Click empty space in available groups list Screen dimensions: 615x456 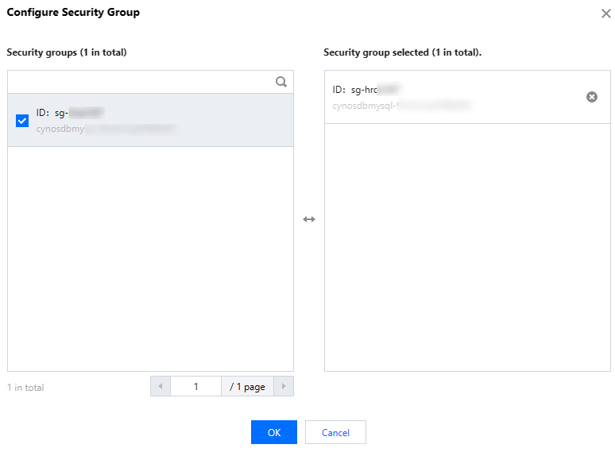click(x=150, y=254)
